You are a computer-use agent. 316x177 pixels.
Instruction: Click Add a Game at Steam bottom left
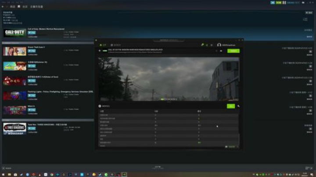(7, 168)
